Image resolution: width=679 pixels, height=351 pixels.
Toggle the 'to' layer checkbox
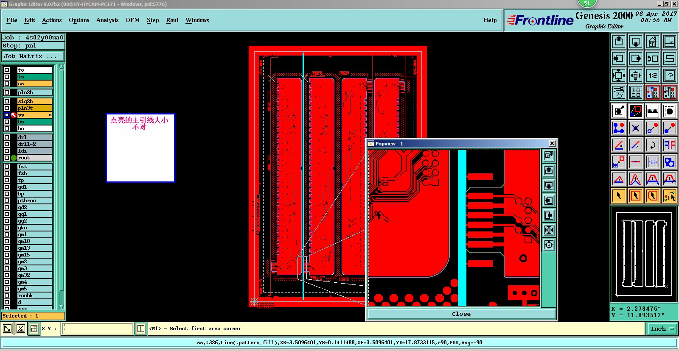pyautogui.click(x=7, y=70)
